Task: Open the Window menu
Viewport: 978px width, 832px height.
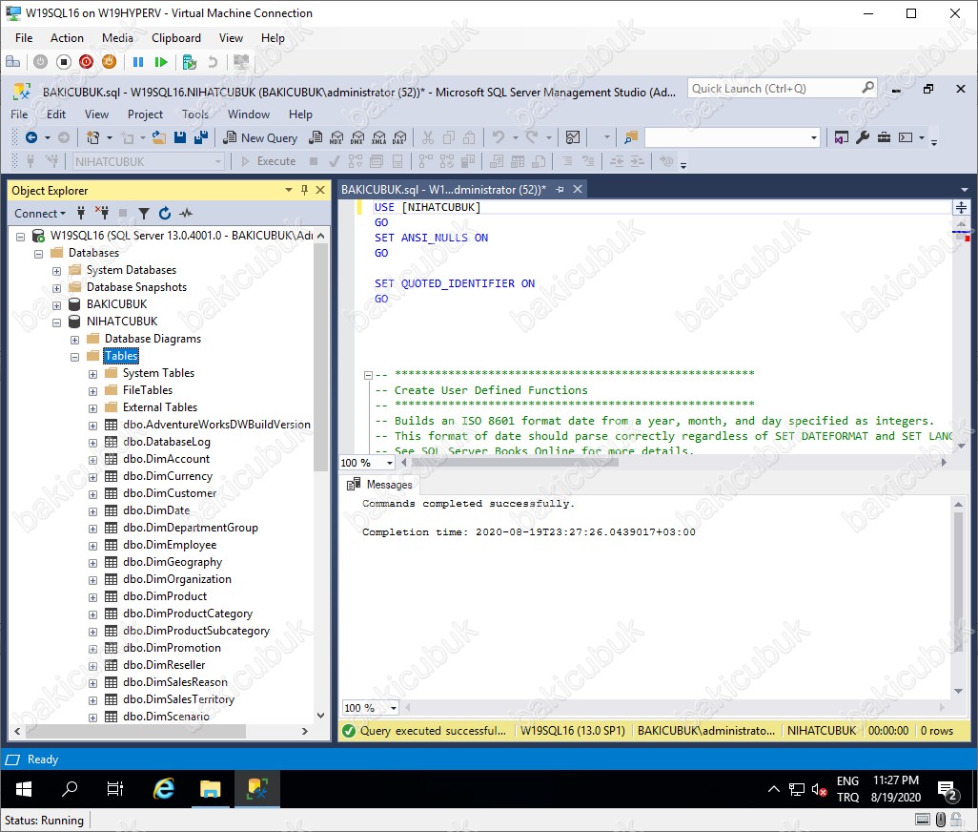Action: [248, 114]
